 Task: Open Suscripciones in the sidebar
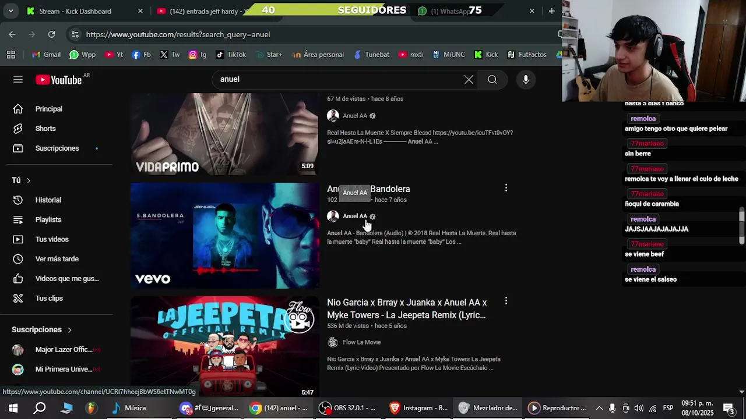[x=57, y=148]
